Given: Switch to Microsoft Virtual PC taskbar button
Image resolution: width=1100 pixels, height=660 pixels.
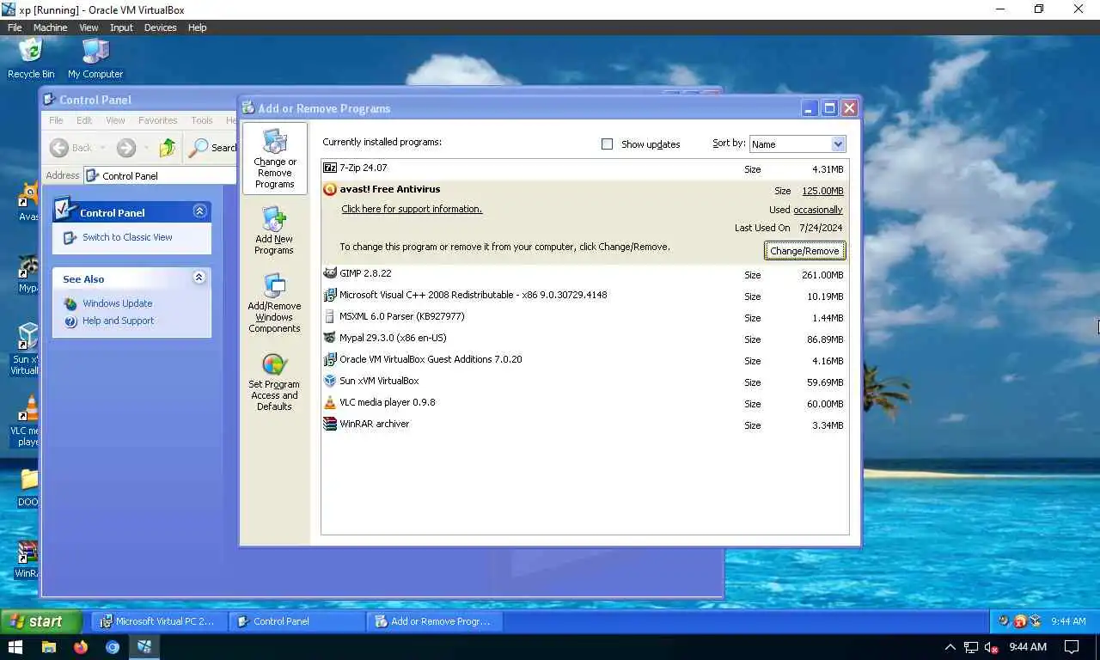Looking at the screenshot, I should point(158,621).
